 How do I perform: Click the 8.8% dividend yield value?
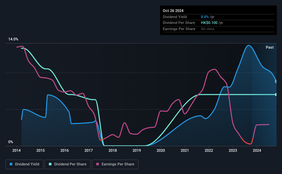coord(205,17)
